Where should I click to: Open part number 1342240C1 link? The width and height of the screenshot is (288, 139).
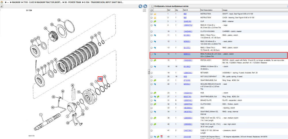tap(187, 31)
